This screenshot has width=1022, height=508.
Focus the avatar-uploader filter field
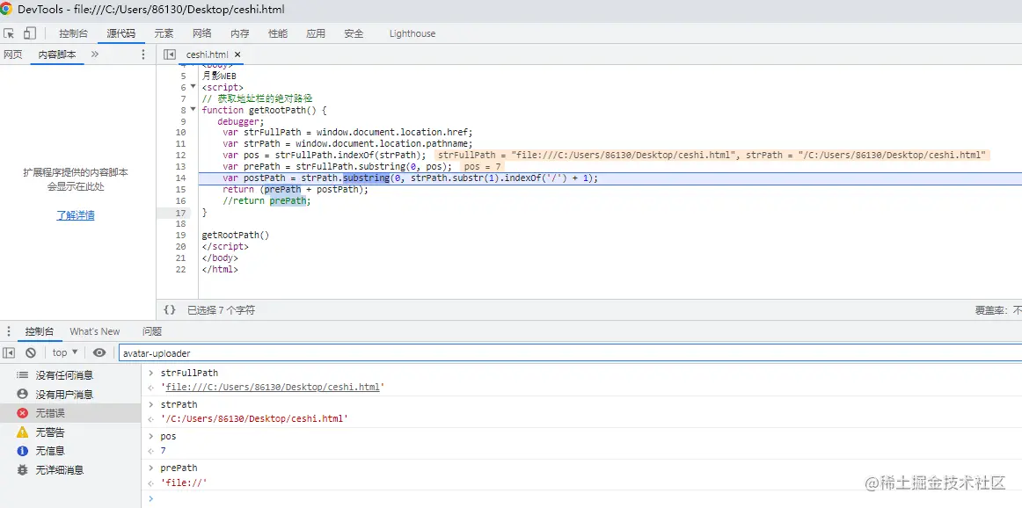point(570,353)
